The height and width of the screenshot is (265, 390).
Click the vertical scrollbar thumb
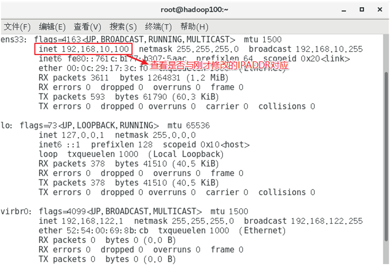386,156
